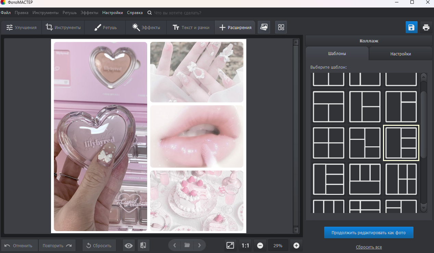The height and width of the screenshot is (253, 434).
Task: Choose the four-equal-cell grid template
Action: pyautogui.click(x=329, y=143)
